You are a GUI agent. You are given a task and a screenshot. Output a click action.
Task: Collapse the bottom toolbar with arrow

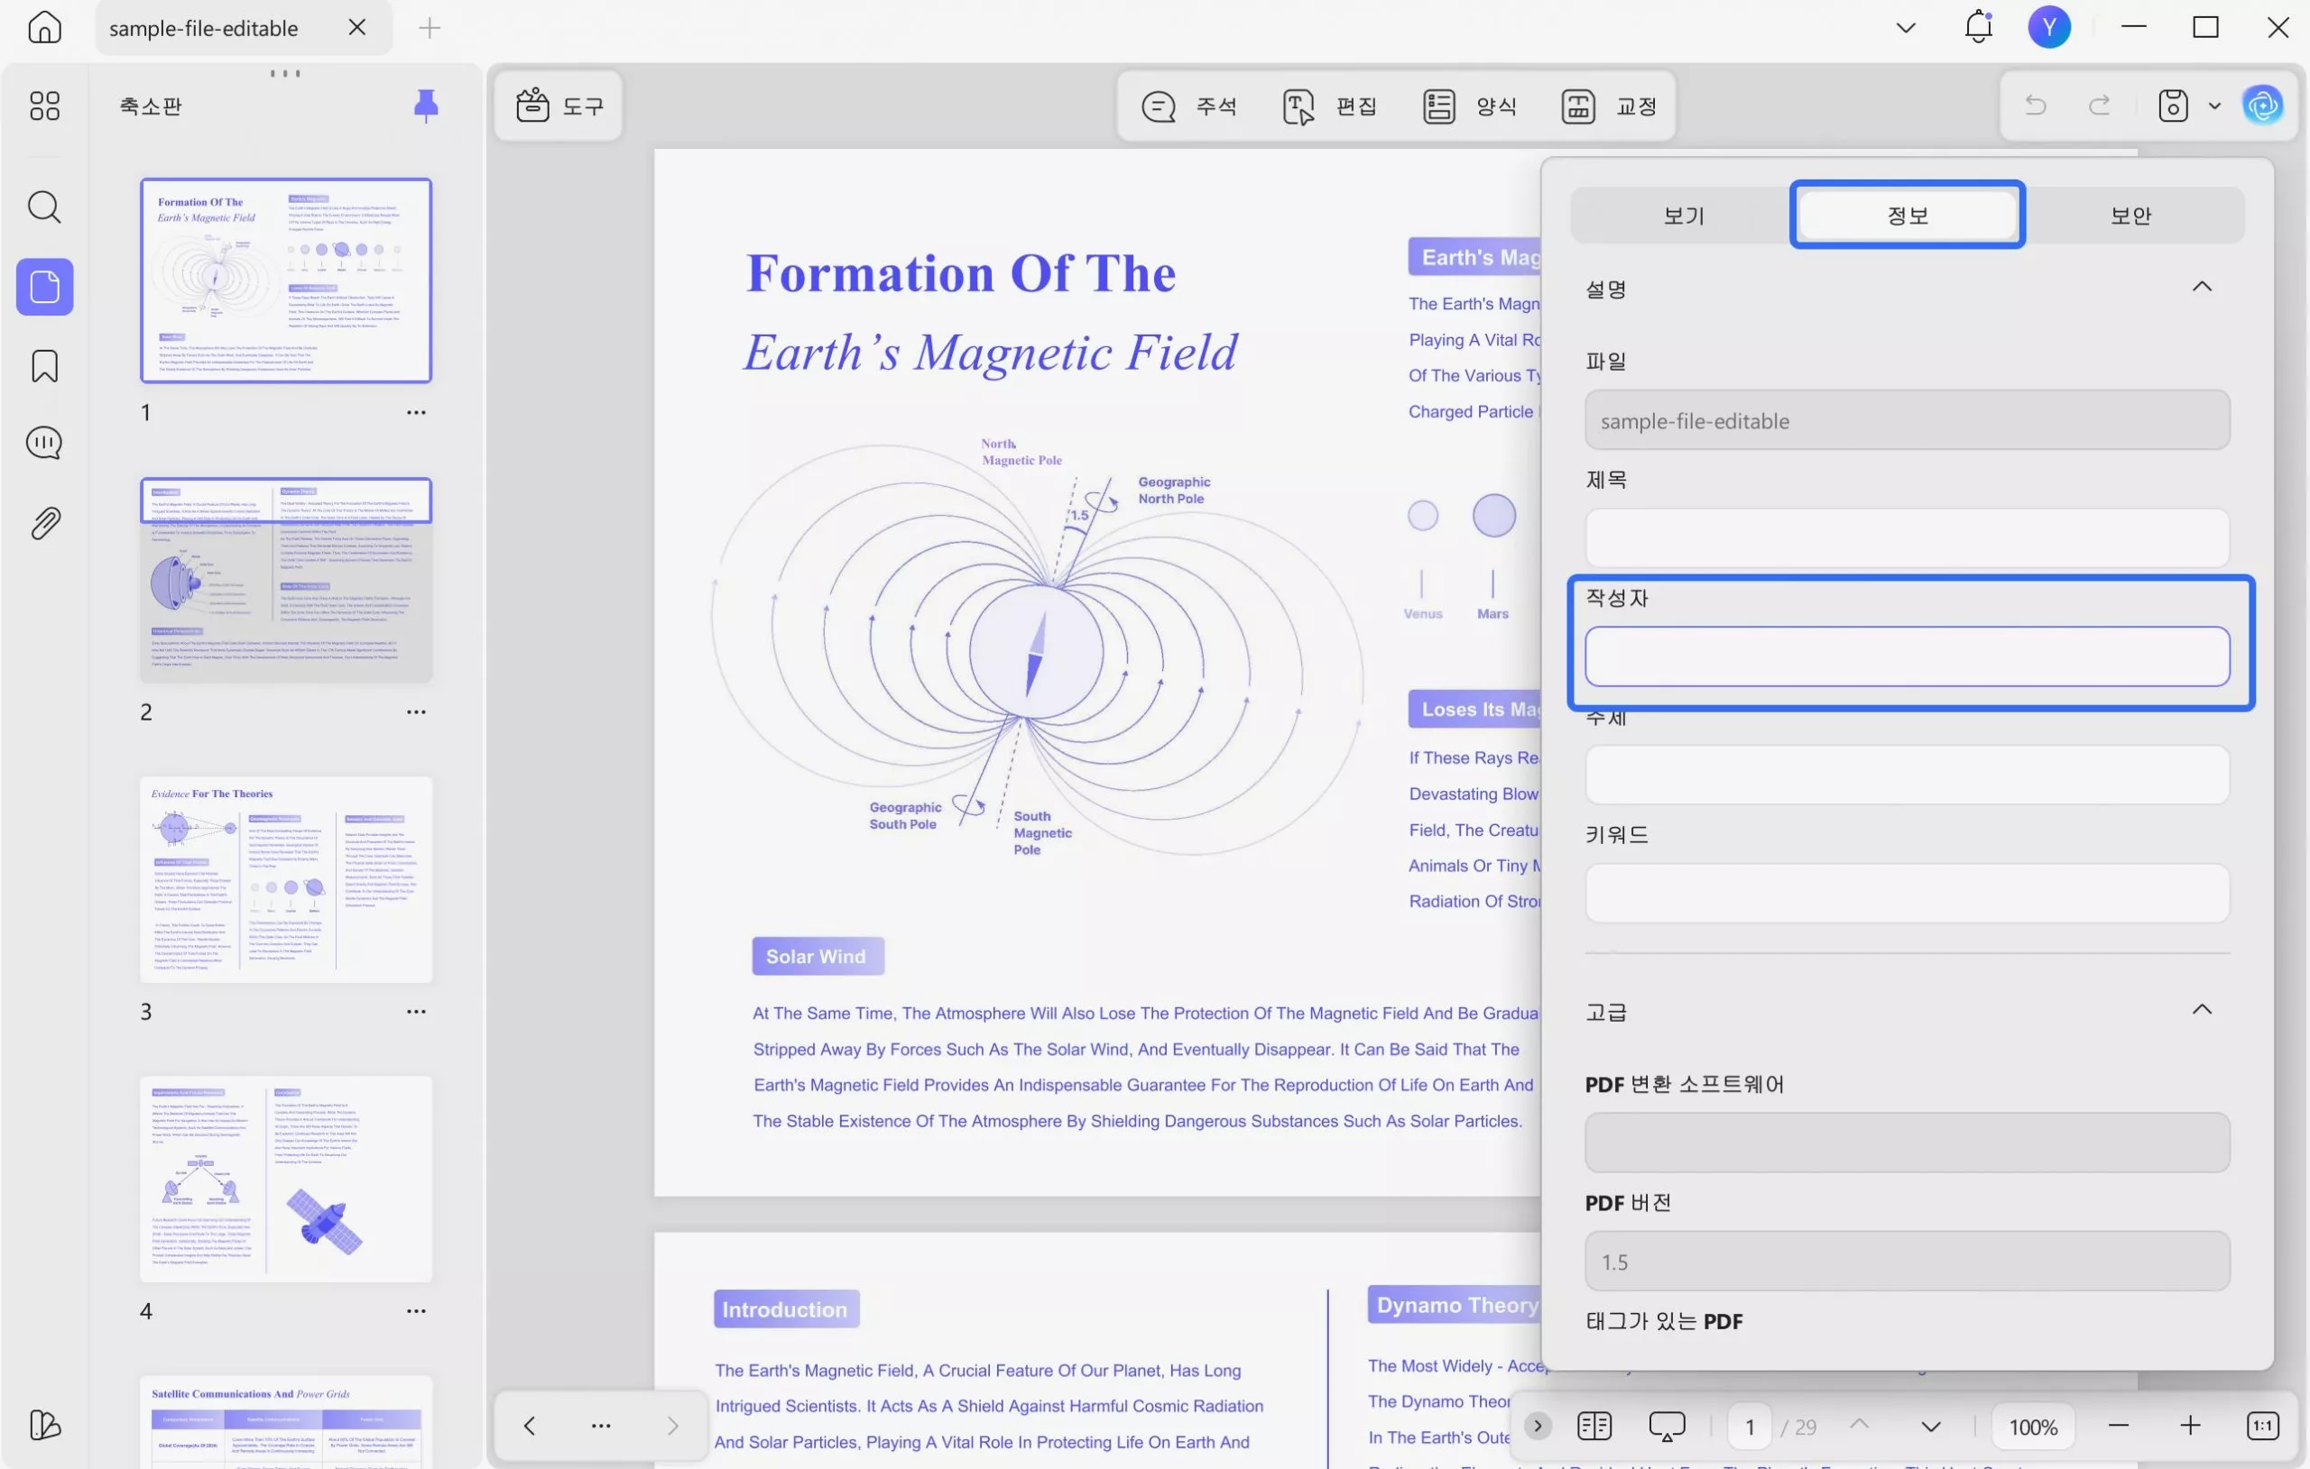[1537, 1426]
